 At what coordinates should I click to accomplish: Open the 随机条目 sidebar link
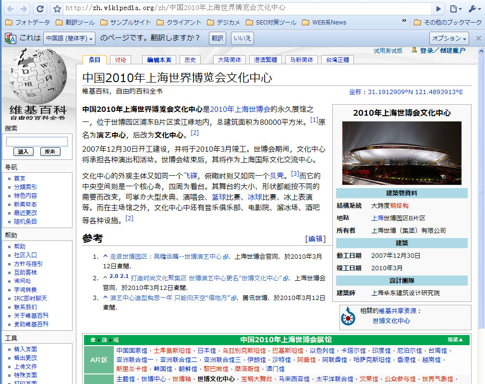[25, 222]
